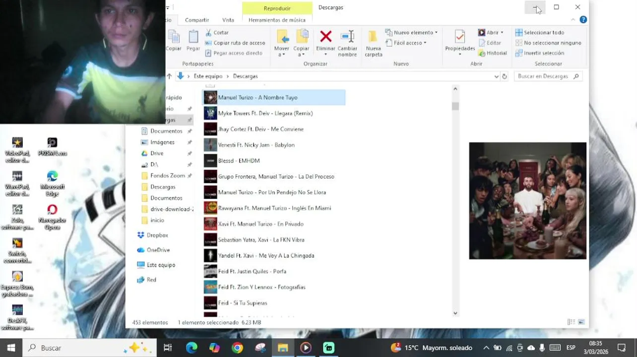Click the Editar ribbon option
Image resolution: width=637 pixels, height=357 pixels.
(x=490, y=43)
